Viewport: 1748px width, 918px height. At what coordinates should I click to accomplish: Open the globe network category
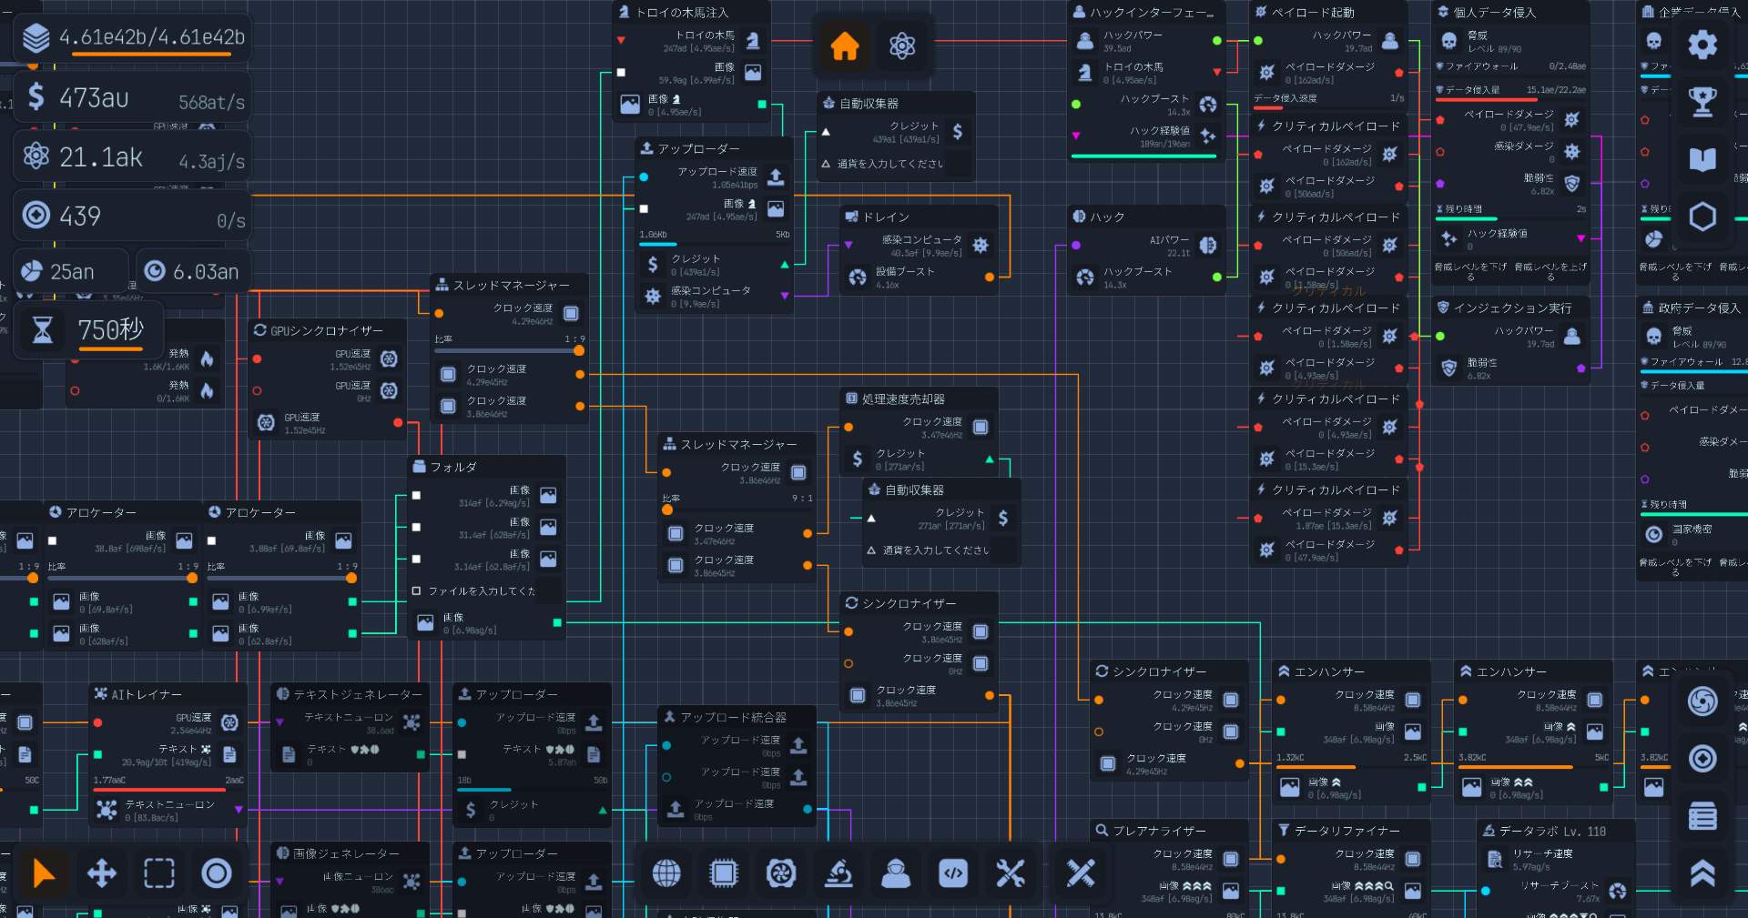click(x=666, y=873)
